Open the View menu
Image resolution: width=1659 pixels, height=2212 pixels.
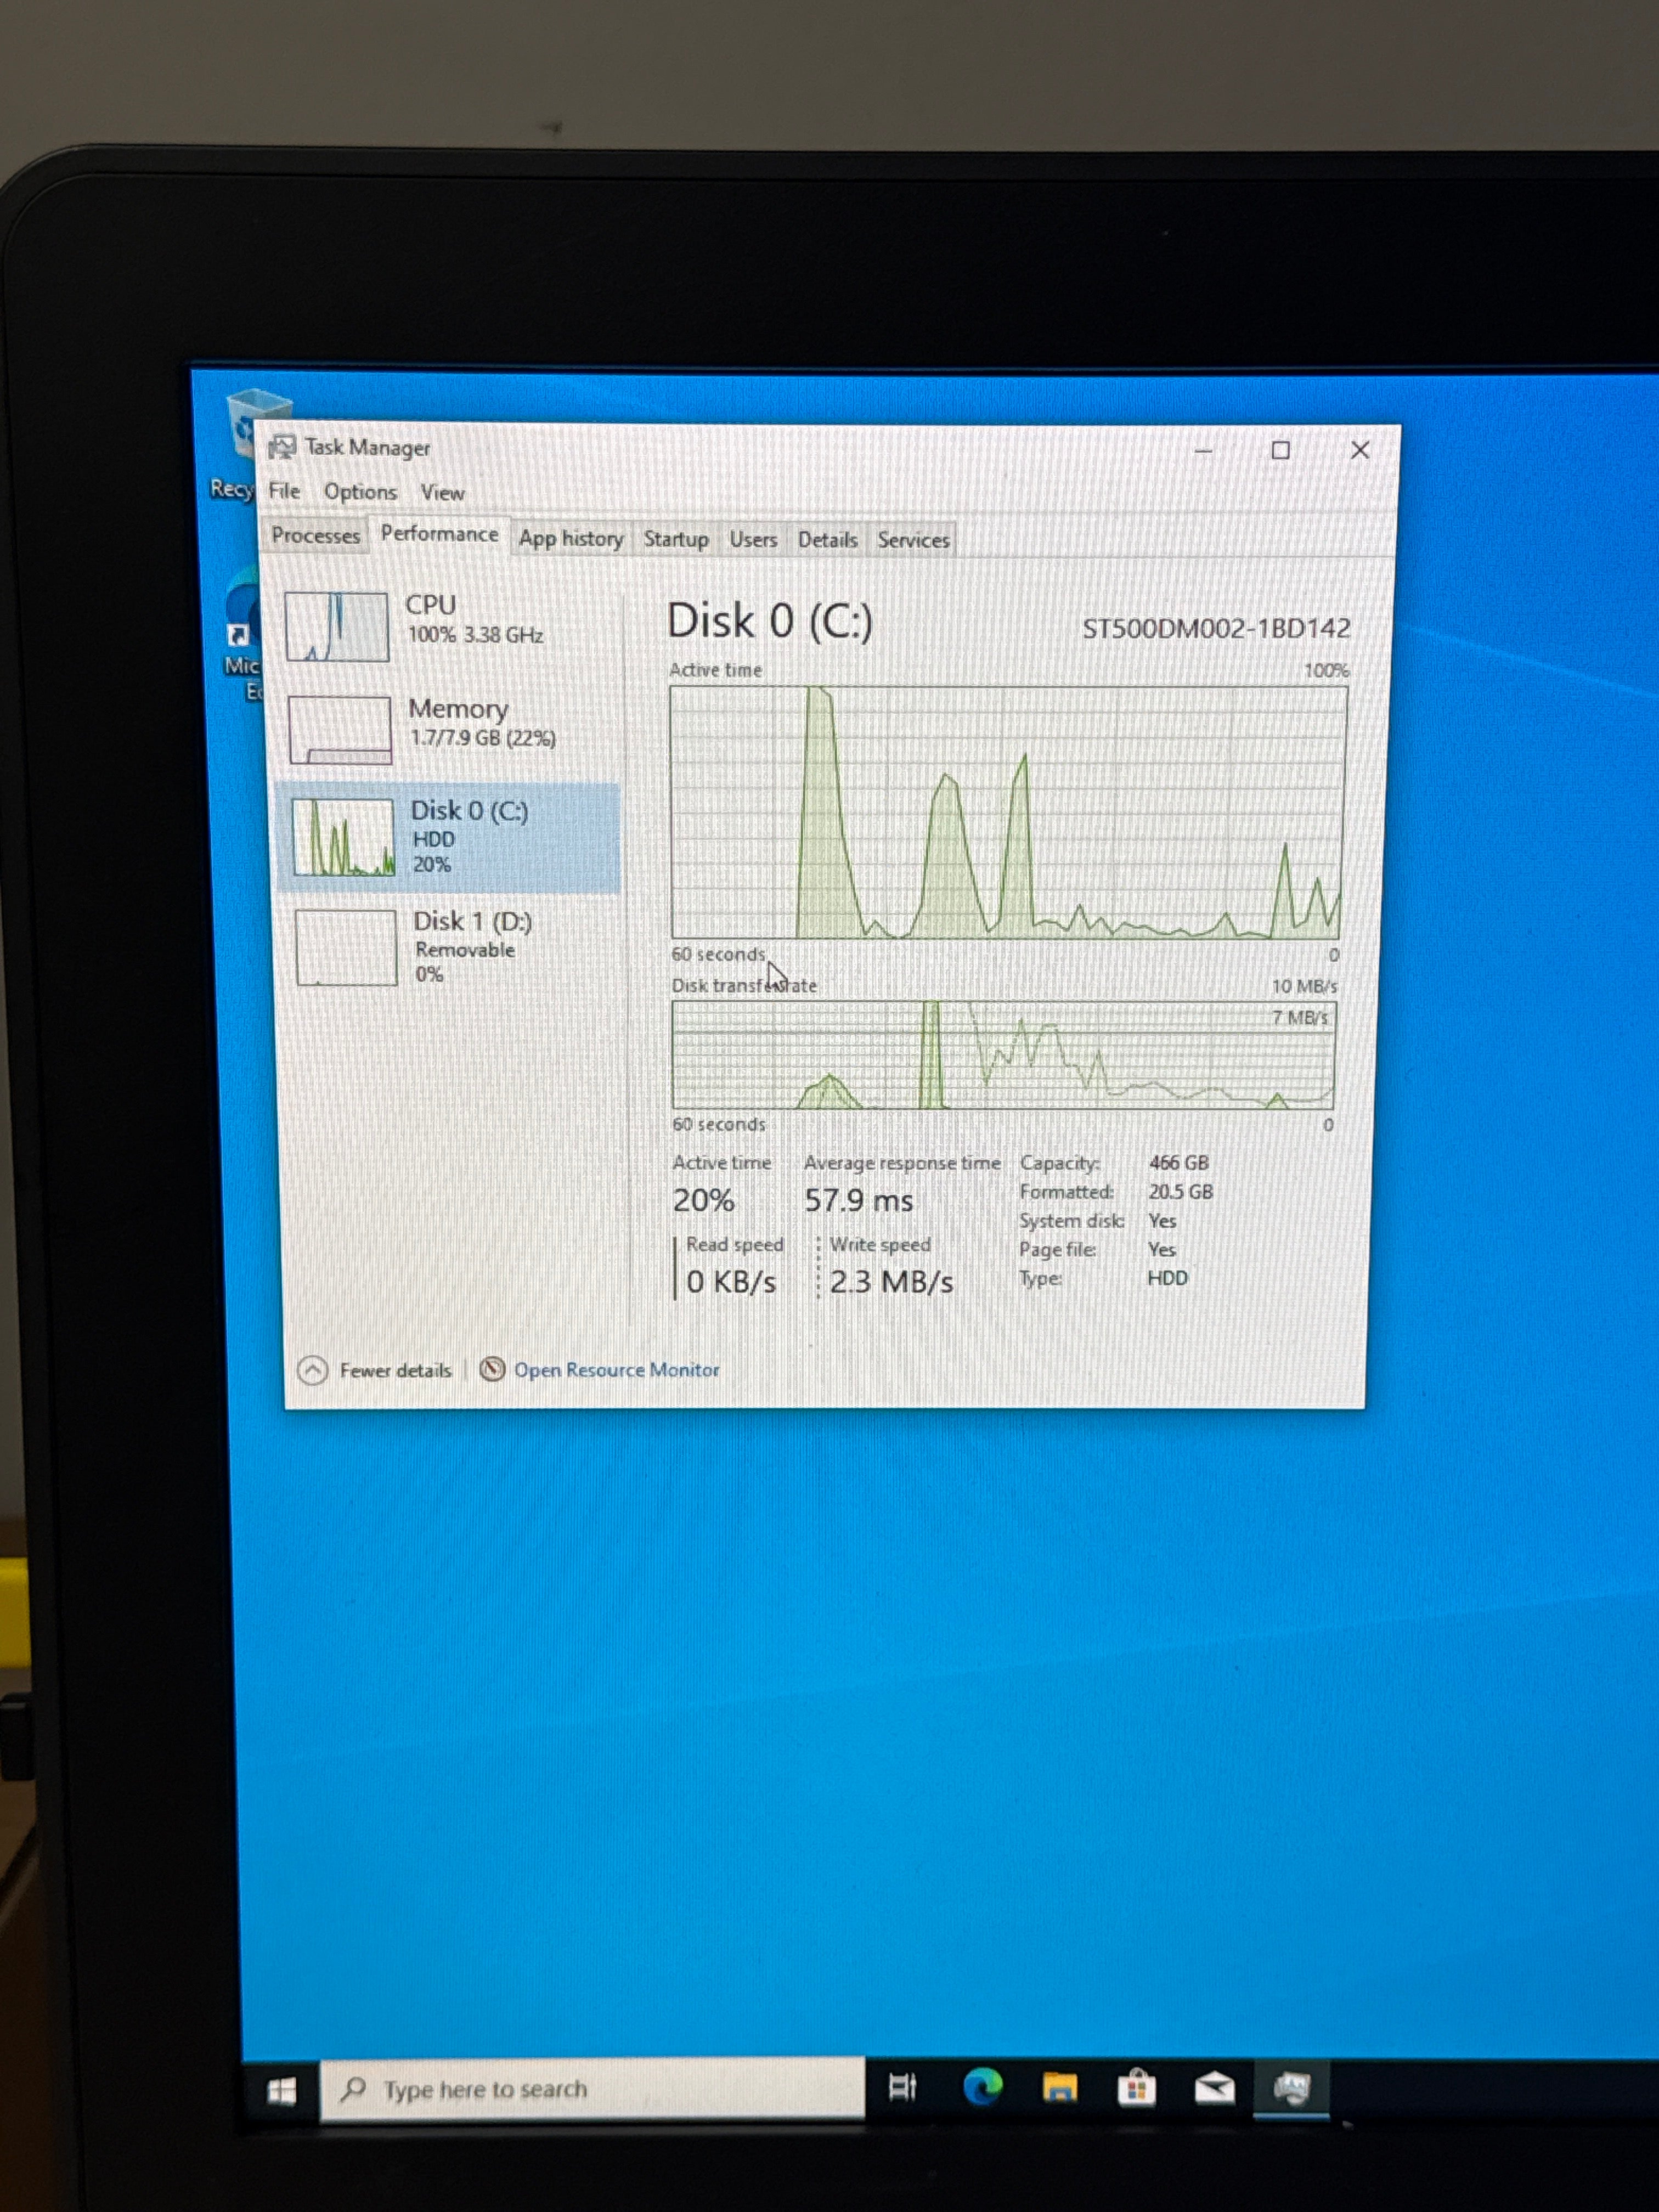coord(442,493)
